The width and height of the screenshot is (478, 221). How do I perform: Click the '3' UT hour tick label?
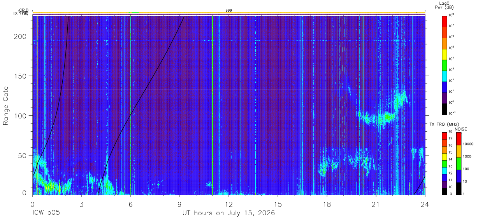pyautogui.click(x=81, y=204)
